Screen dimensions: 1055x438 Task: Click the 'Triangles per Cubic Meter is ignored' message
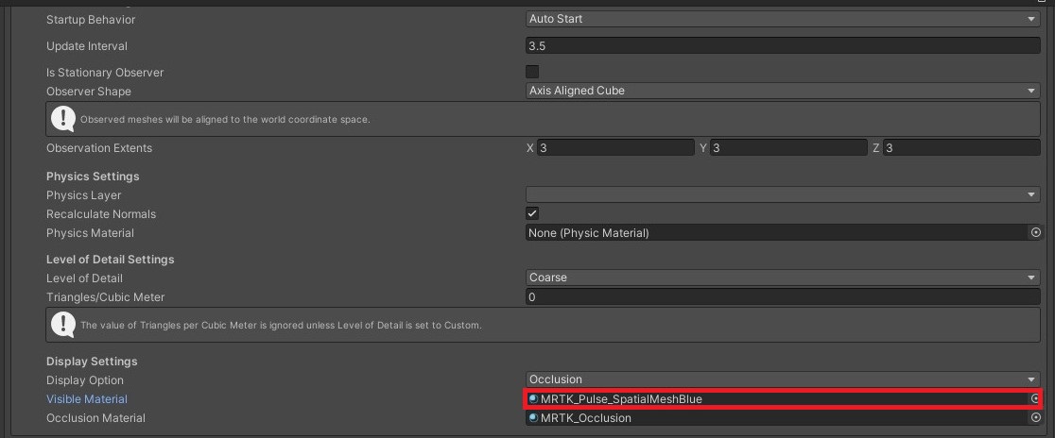pyautogui.click(x=282, y=326)
